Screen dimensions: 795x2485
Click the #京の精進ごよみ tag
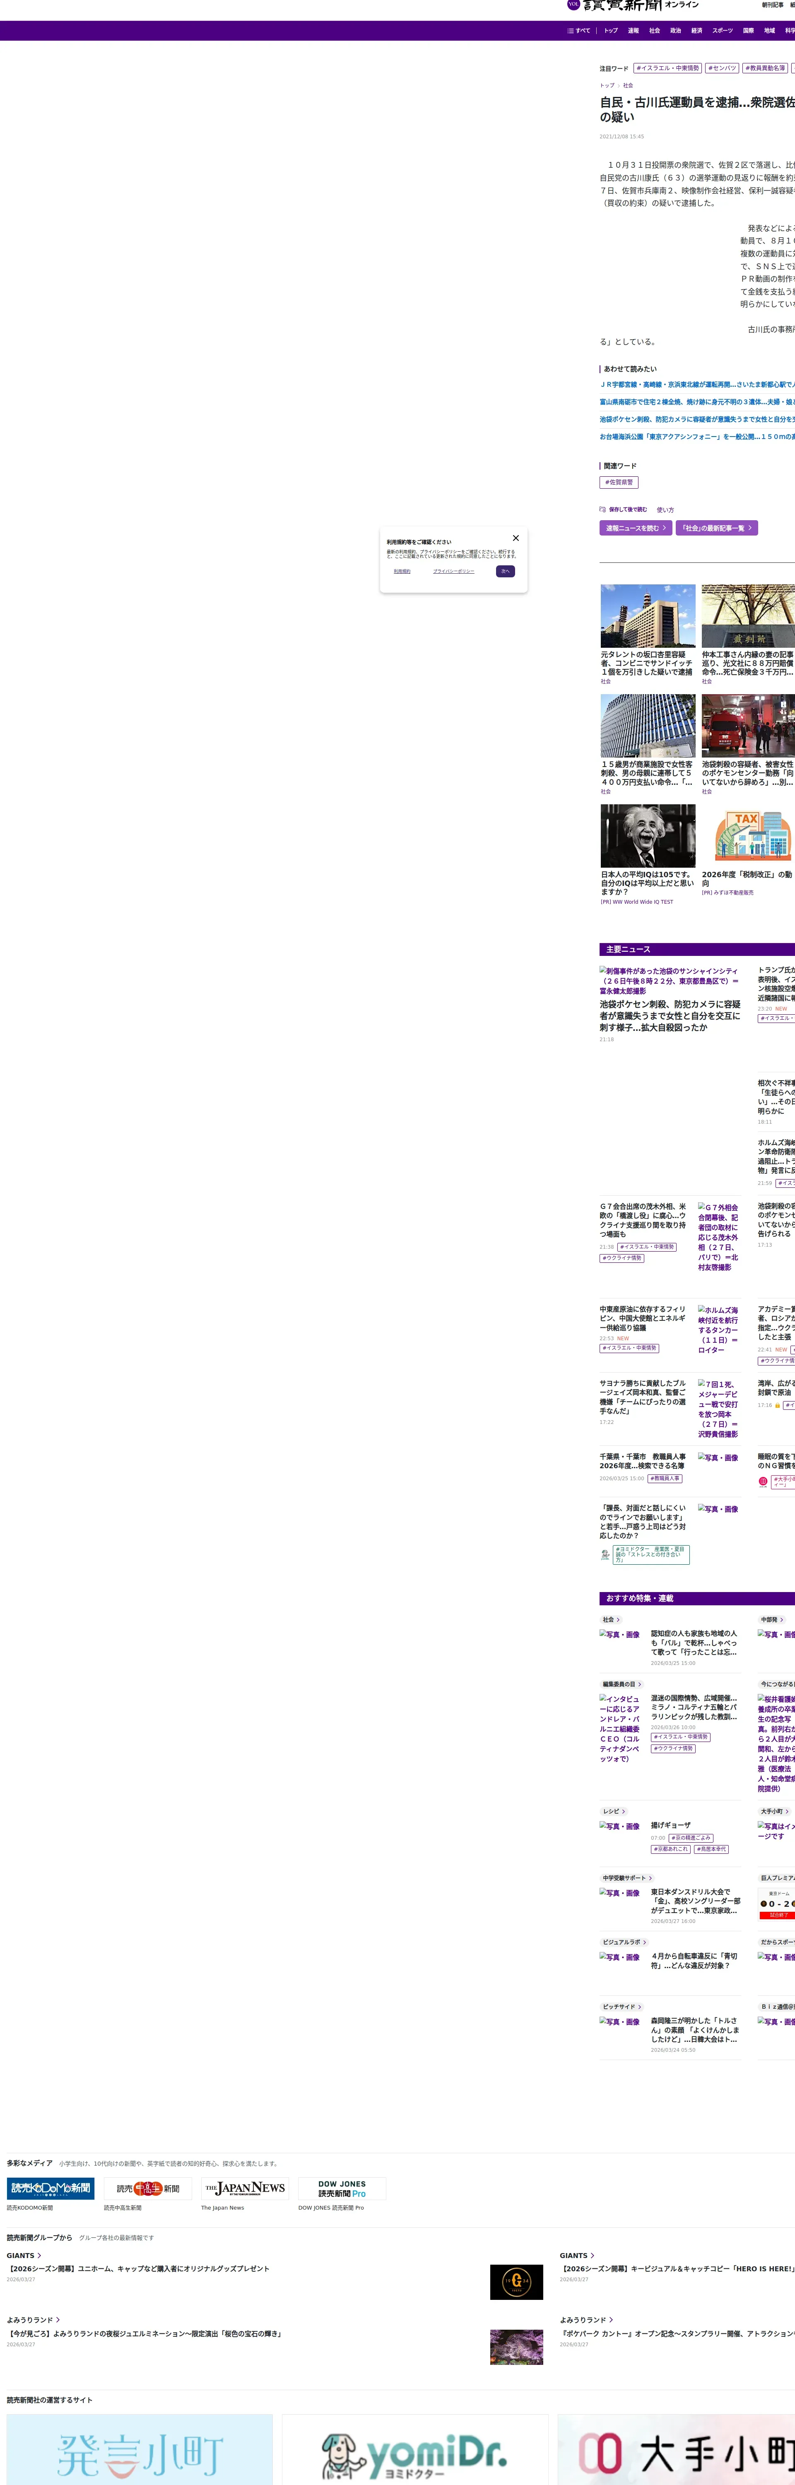click(691, 1838)
